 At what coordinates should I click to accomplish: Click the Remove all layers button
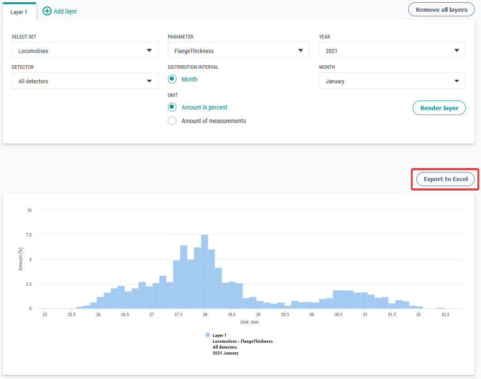point(441,10)
